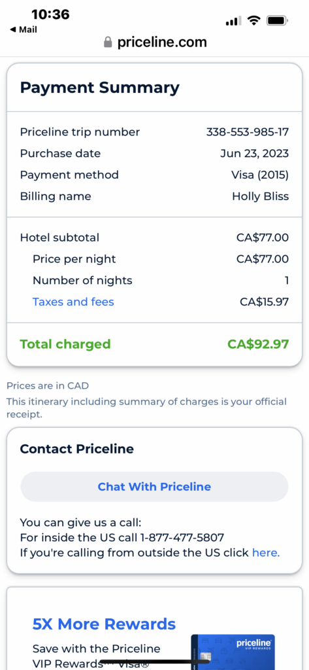Image resolution: width=309 pixels, height=670 pixels.
Task: Tap the Priceline VIP Rewards card image
Action: pos(233,652)
